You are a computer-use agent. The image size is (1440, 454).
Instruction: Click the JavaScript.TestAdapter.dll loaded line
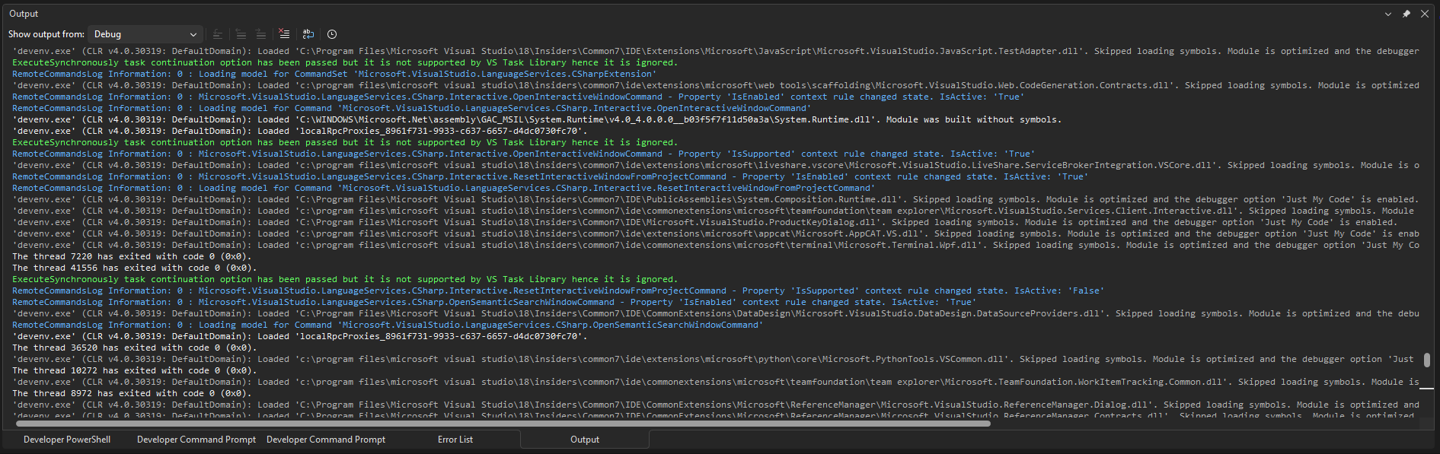coord(716,51)
